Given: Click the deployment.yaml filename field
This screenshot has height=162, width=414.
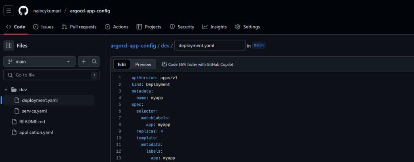Looking at the screenshot, I should (x=209, y=46).
